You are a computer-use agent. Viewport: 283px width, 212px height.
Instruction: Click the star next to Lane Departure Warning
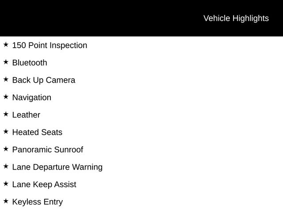coord(6,166)
